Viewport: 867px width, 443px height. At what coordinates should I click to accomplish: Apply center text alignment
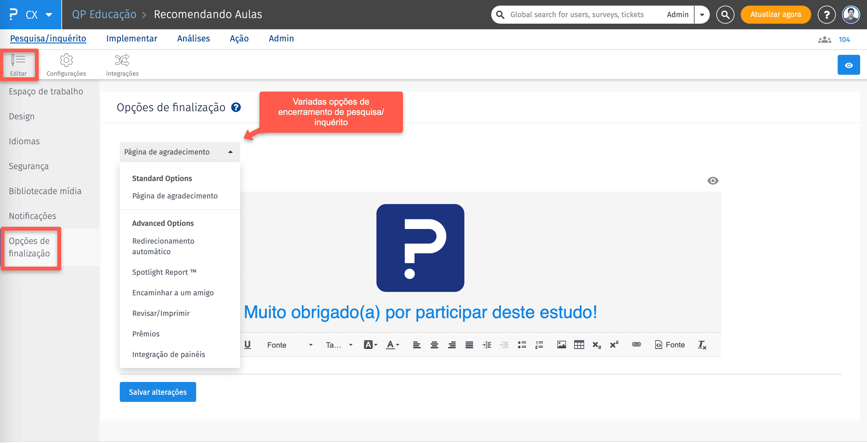434,345
